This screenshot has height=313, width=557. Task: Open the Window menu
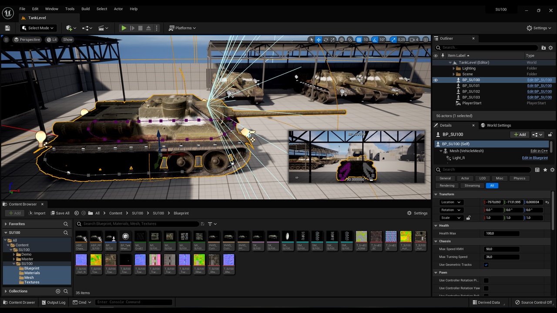(x=51, y=9)
